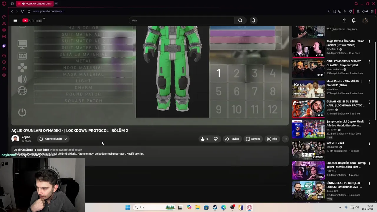Click the Kaydet save button
Viewport: 377px width, 212px height.
click(x=253, y=139)
